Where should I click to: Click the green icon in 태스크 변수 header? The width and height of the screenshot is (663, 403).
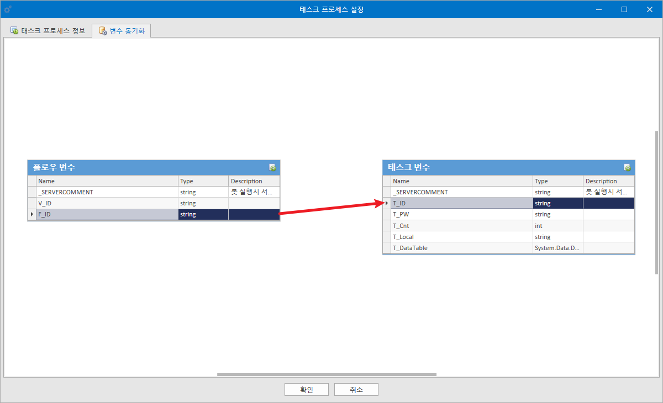tap(627, 167)
